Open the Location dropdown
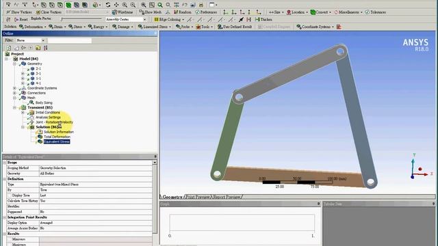 click(x=297, y=12)
